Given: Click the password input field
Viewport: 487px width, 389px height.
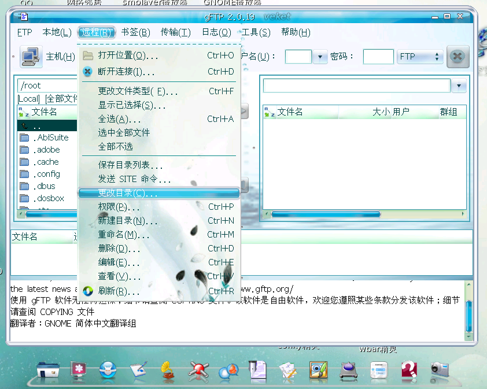Looking at the screenshot, I should (378, 57).
